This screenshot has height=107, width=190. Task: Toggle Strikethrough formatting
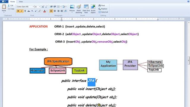(29, 11)
